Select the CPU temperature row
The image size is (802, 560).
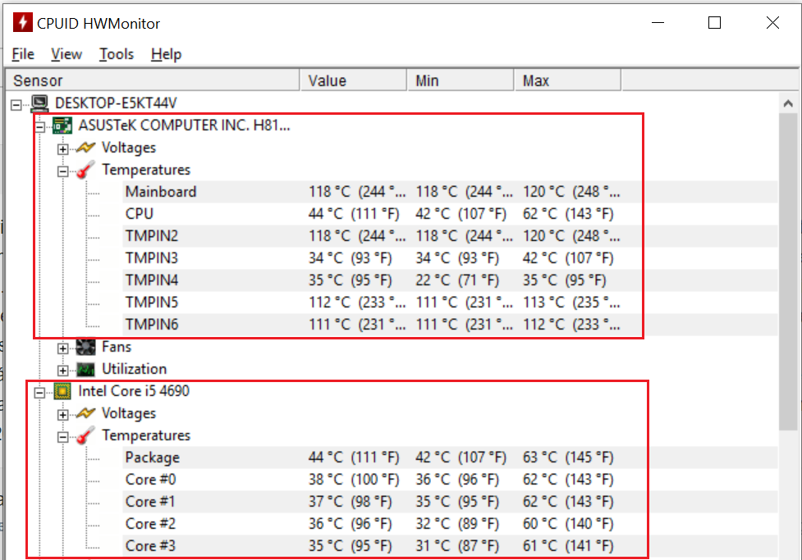pos(450,214)
